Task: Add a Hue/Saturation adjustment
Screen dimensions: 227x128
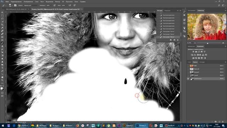Action: point(192,55)
